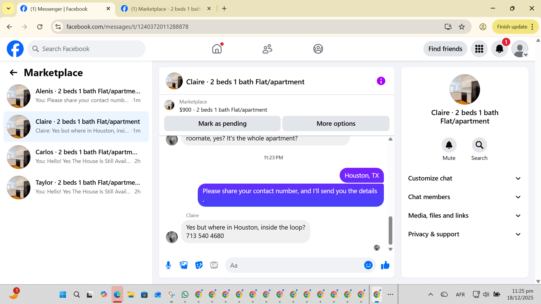Image resolution: width=541 pixels, height=304 pixels.
Task: Open the listing $900 - 2 beds 1 bath link
Action: click(x=223, y=110)
